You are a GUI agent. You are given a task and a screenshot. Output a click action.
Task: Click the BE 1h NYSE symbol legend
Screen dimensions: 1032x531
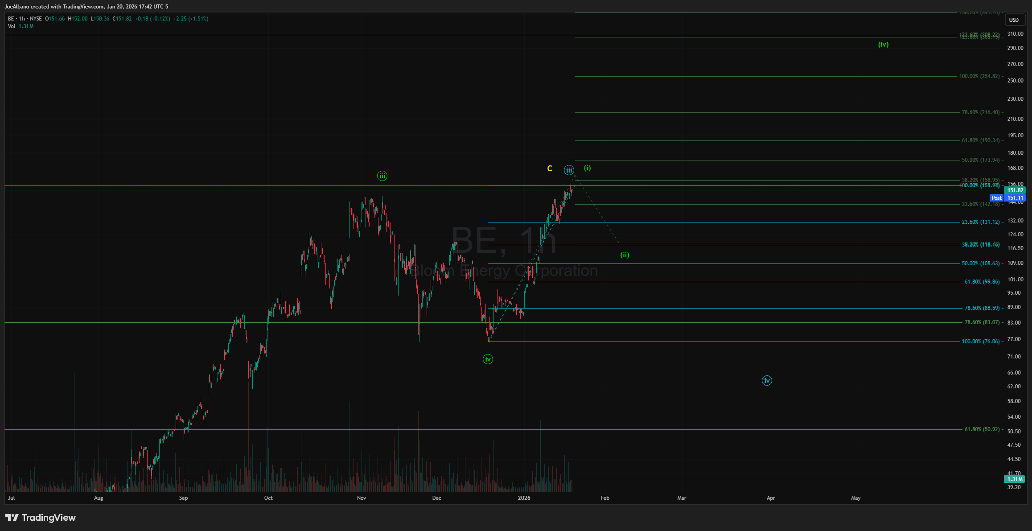pos(25,19)
